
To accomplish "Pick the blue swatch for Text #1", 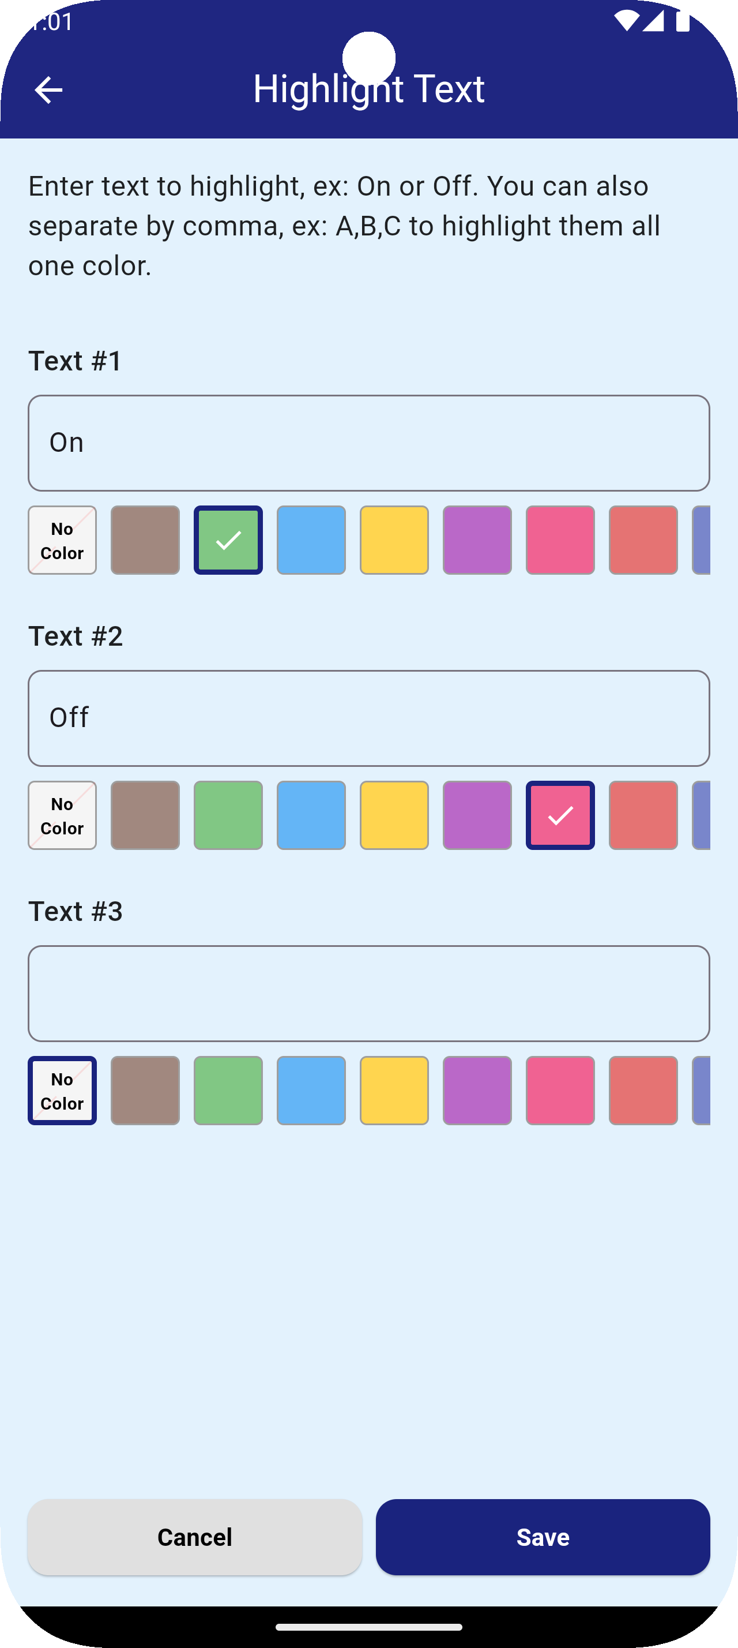I will click(311, 540).
